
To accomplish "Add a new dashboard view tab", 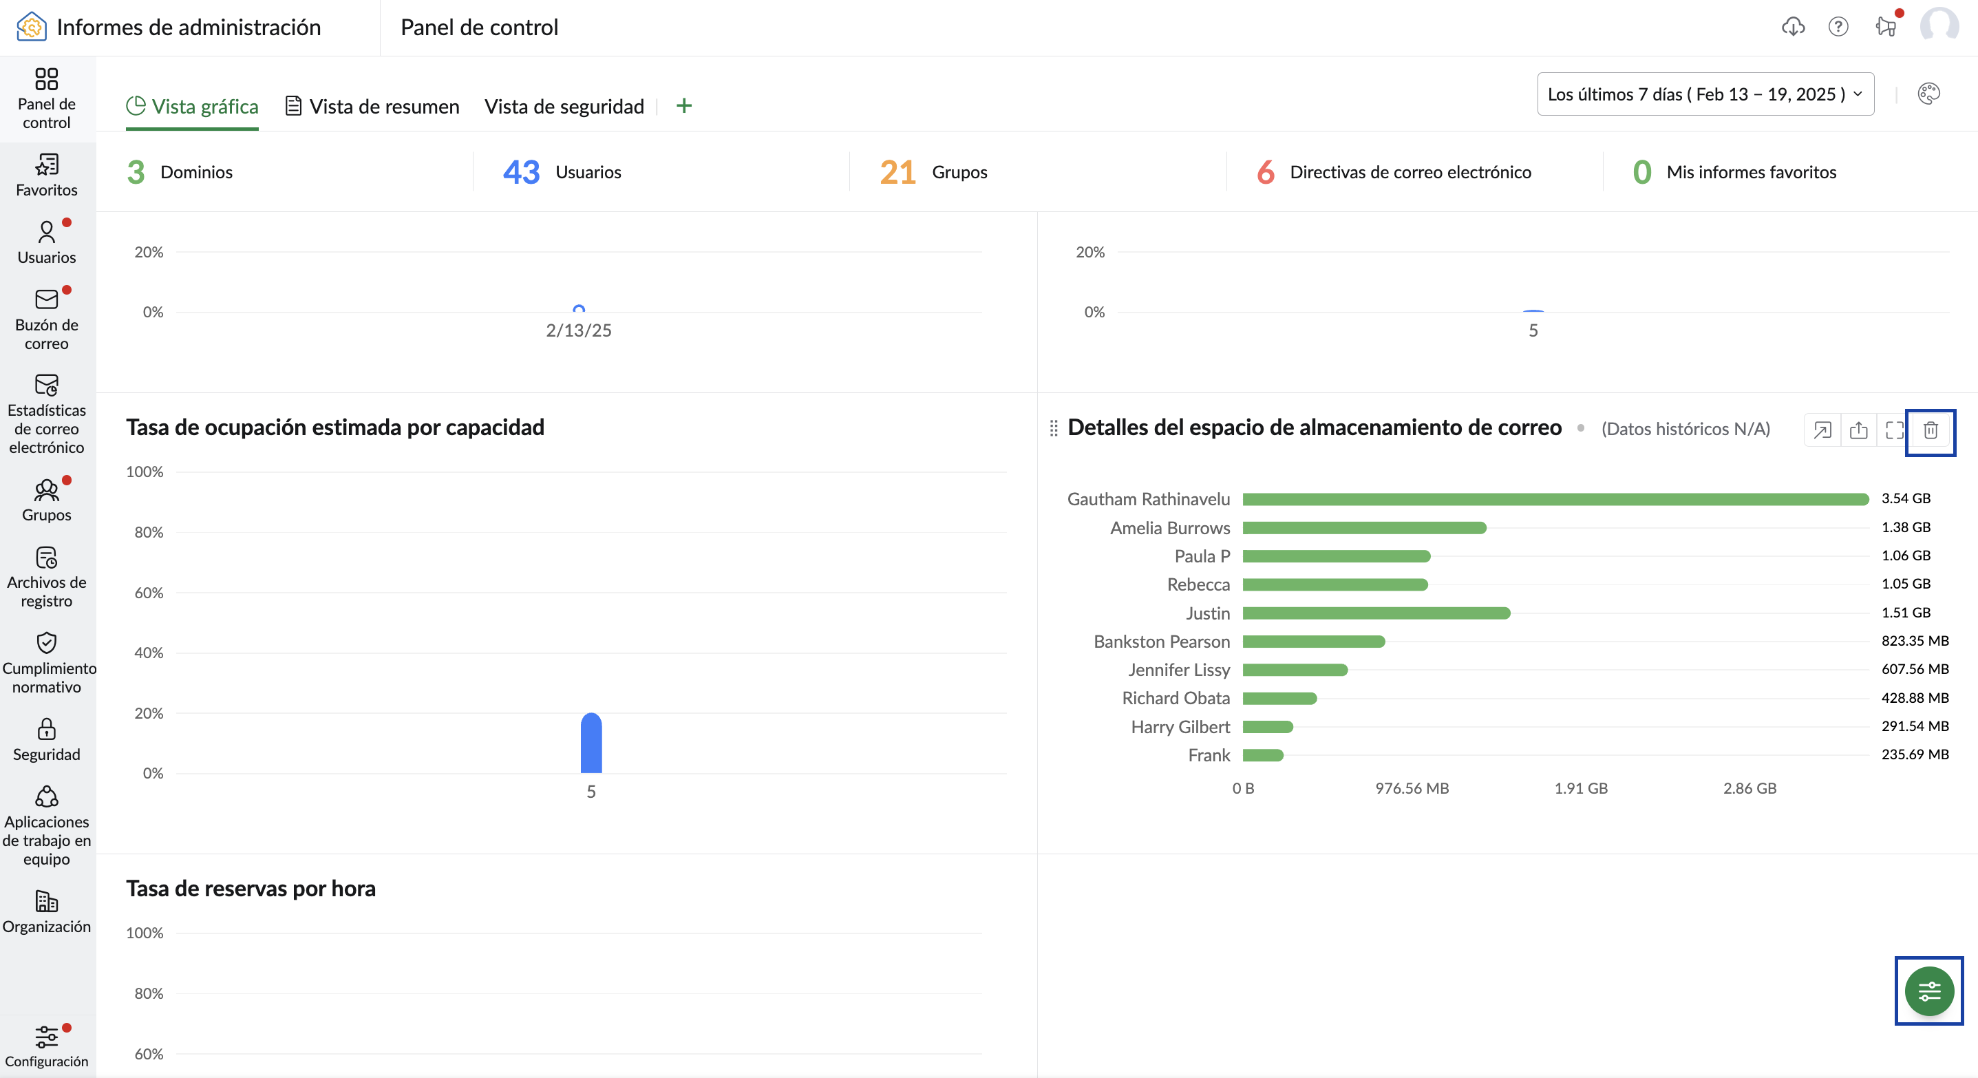I will click(683, 105).
